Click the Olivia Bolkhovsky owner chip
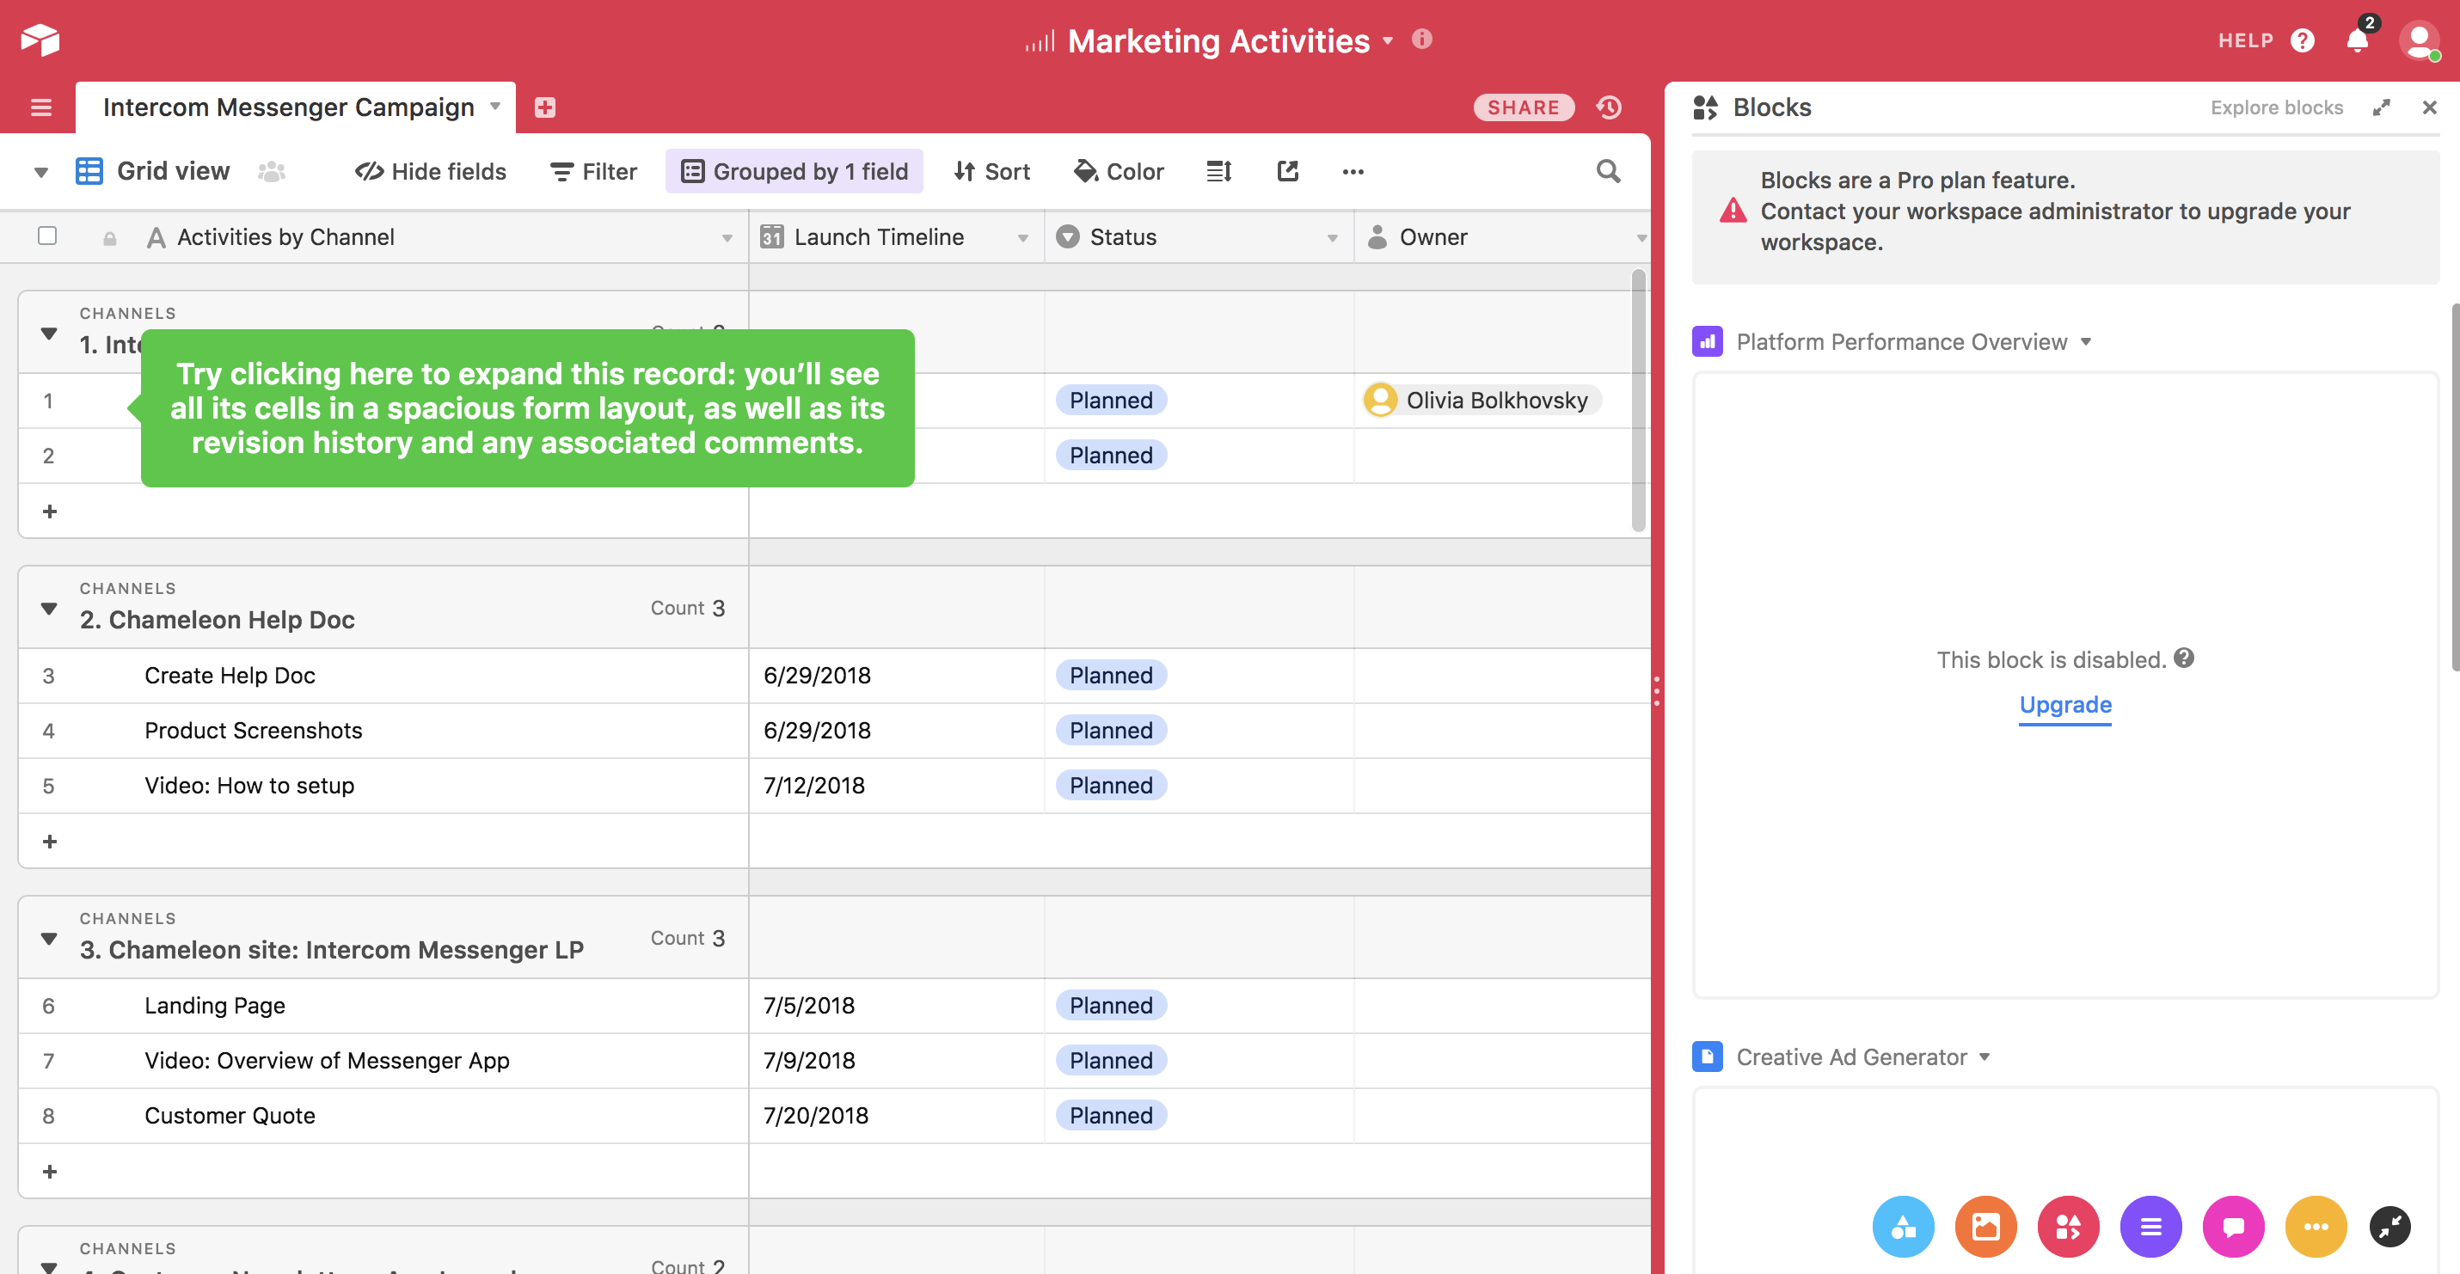The image size is (2460, 1274). 1482,400
